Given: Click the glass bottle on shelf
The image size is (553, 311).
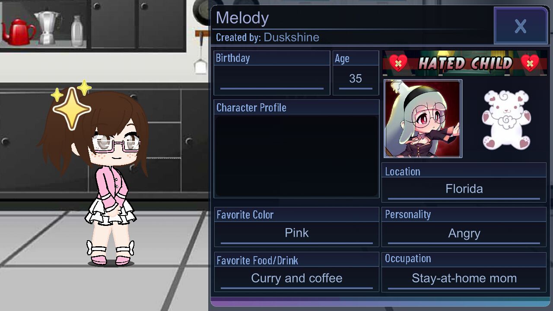Looking at the screenshot, I should pyautogui.click(x=77, y=31).
